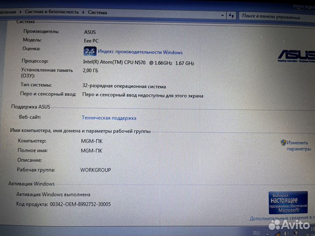Open the Техническая поддержка website link
The height and width of the screenshot is (236, 315).
point(109,118)
